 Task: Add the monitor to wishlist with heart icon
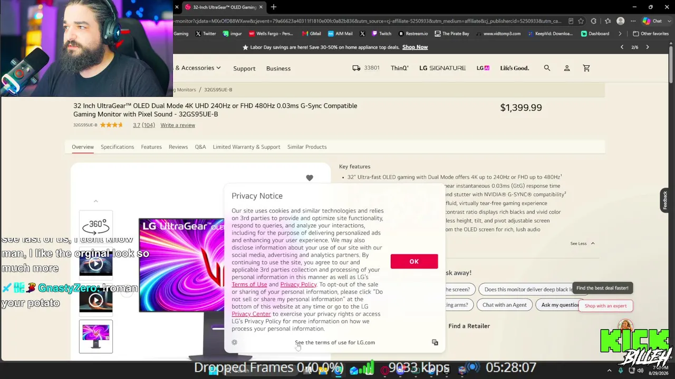pyautogui.click(x=310, y=178)
